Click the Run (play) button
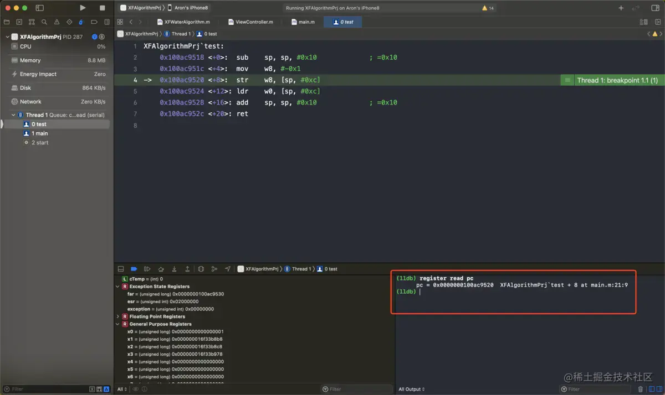 (x=83, y=8)
